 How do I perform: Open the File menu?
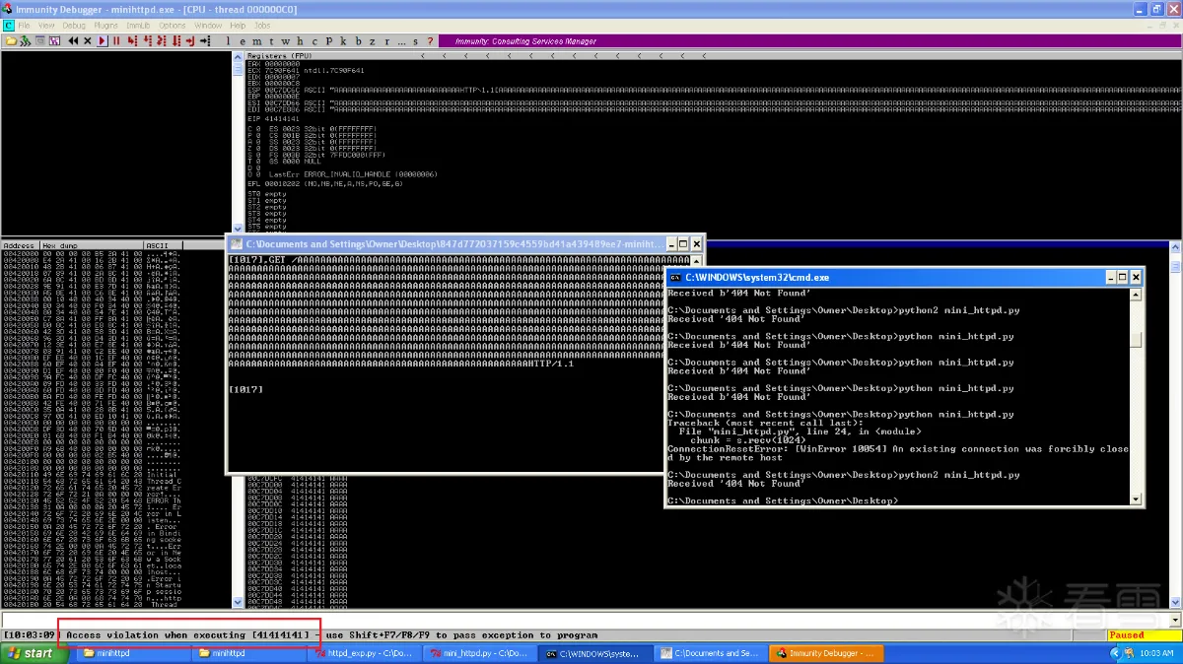(x=24, y=26)
